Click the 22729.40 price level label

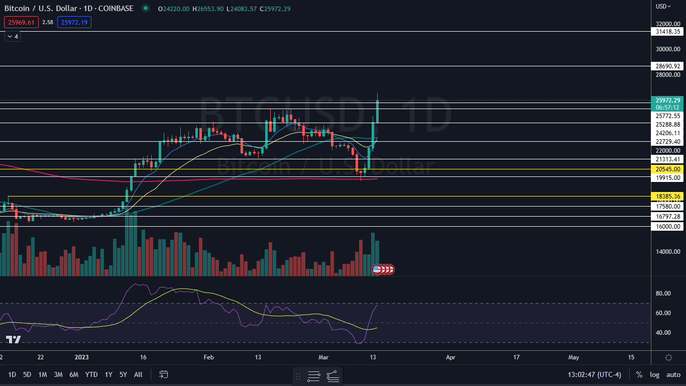tap(668, 142)
